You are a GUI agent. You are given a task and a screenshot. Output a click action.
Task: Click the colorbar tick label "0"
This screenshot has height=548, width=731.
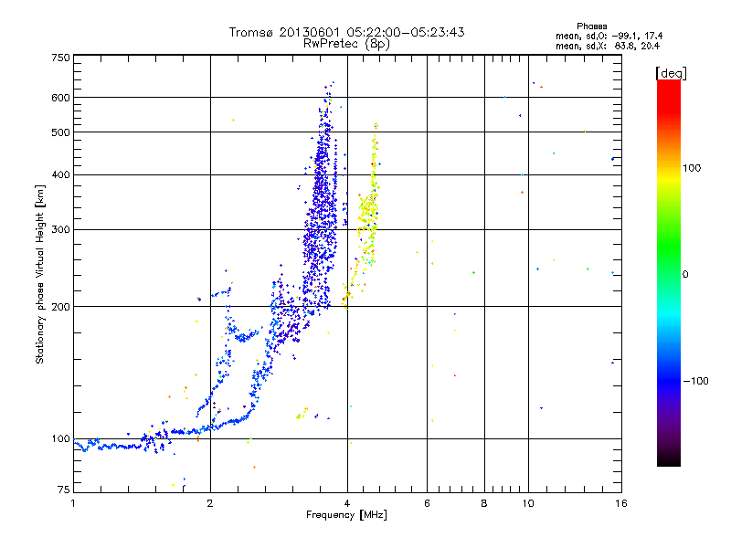[x=685, y=275]
